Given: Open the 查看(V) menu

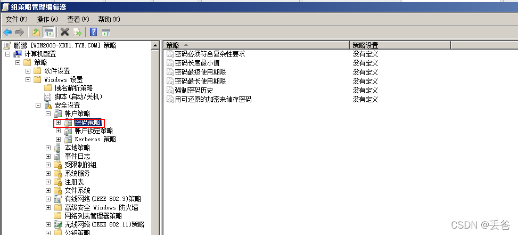Looking at the screenshot, I should click(x=78, y=19).
